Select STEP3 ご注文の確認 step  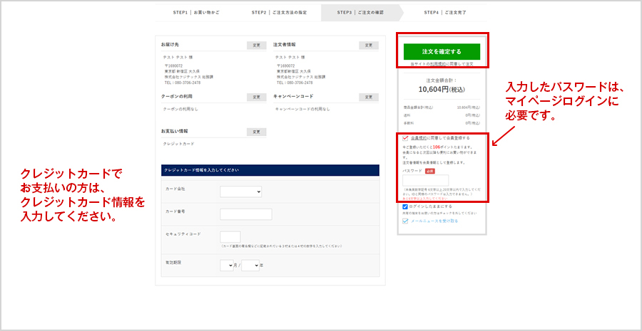(361, 12)
